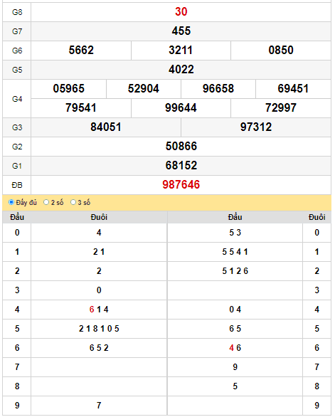Click the G4 number 99644
Screen dimensions: 335x417
click(x=181, y=107)
